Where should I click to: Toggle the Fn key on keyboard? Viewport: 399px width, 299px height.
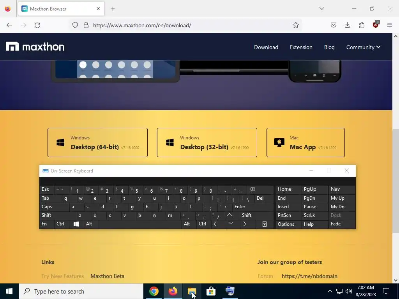click(47, 224)
